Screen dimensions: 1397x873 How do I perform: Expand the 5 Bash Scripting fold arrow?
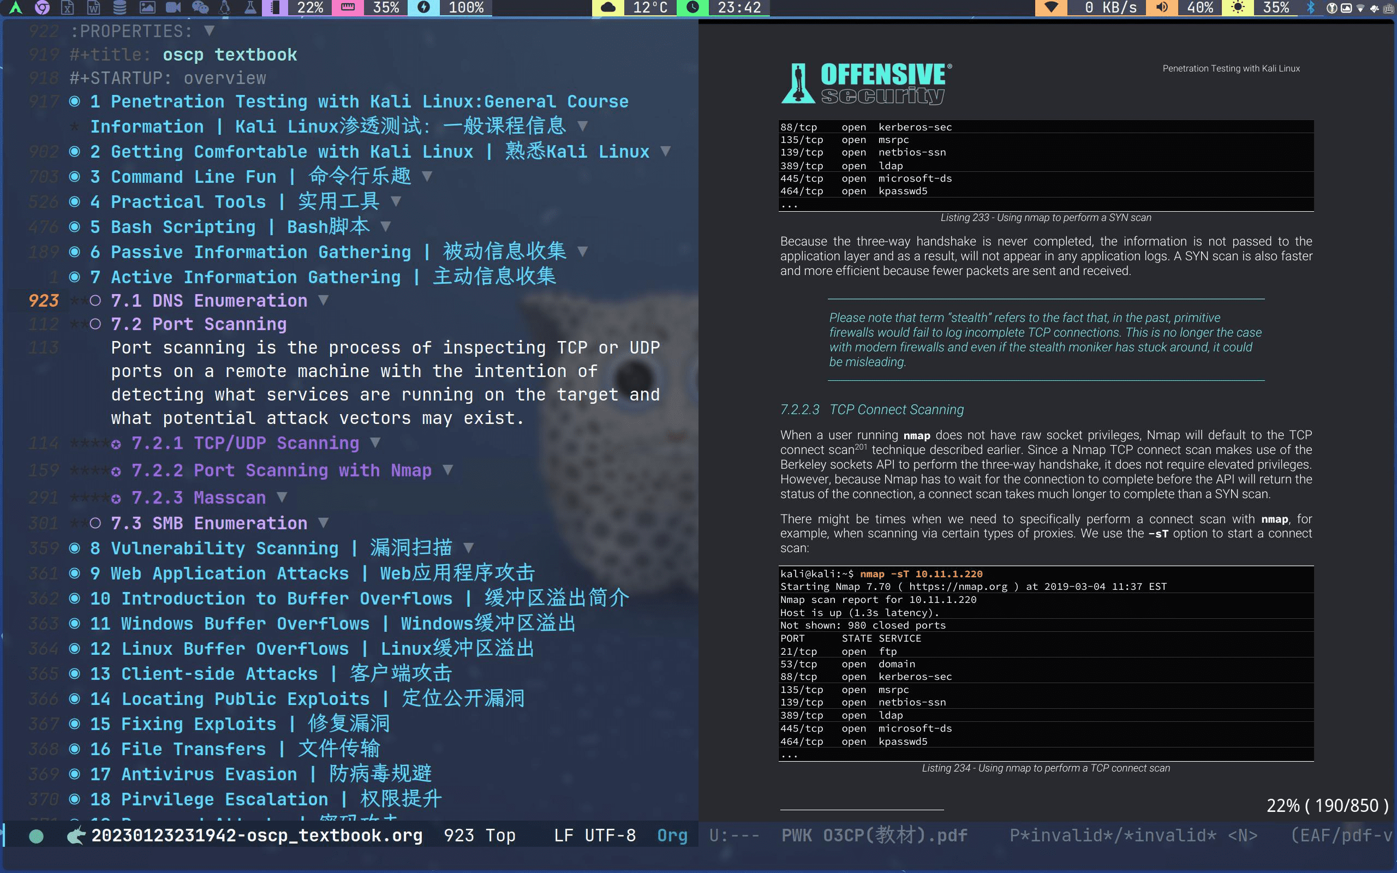coord(386,226)
